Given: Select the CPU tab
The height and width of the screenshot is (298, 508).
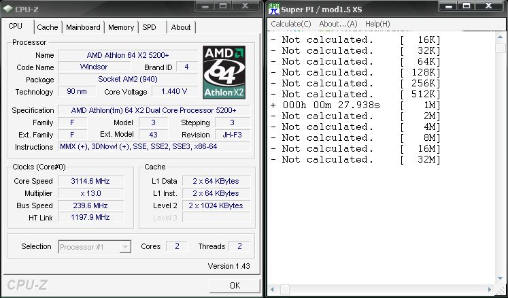Looking at the screenshot, I should (16, 27).
